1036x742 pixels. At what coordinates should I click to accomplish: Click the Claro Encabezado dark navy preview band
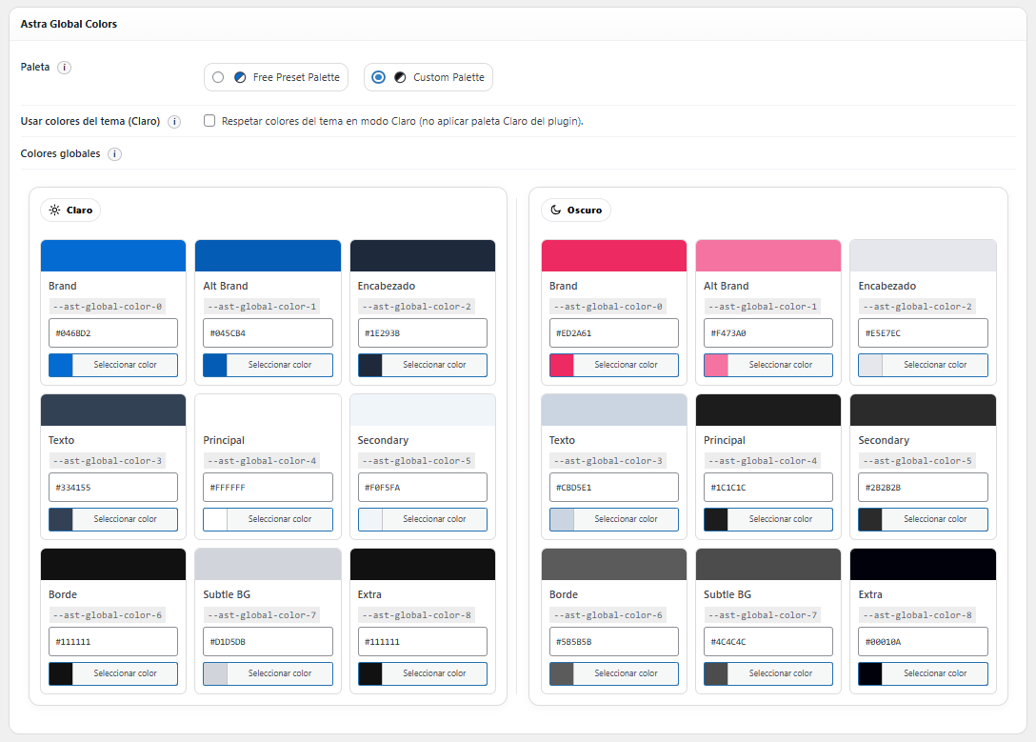pos(423,255)
